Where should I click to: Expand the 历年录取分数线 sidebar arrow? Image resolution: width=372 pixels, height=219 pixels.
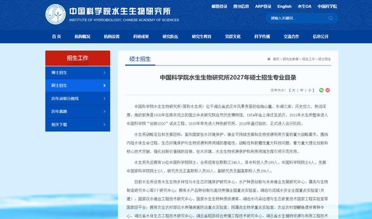coord(104,98)
